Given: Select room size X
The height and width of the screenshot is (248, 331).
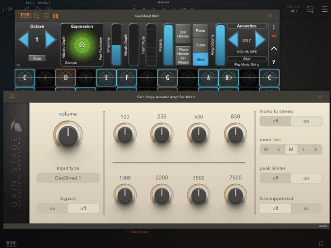Looking at the screenshot, I should point(315,149).
